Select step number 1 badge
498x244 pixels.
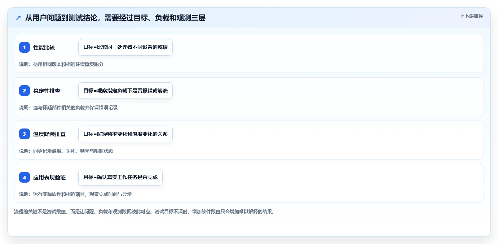[25, 47]
